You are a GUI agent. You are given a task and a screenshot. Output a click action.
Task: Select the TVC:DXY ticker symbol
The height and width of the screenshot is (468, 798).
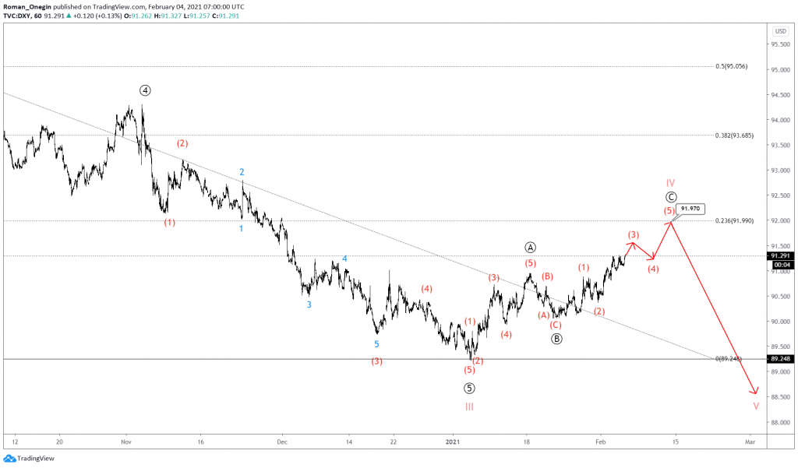click(x=17, y=14)
